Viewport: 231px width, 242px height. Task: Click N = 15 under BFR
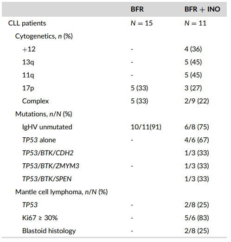click(x=141, y=23)
